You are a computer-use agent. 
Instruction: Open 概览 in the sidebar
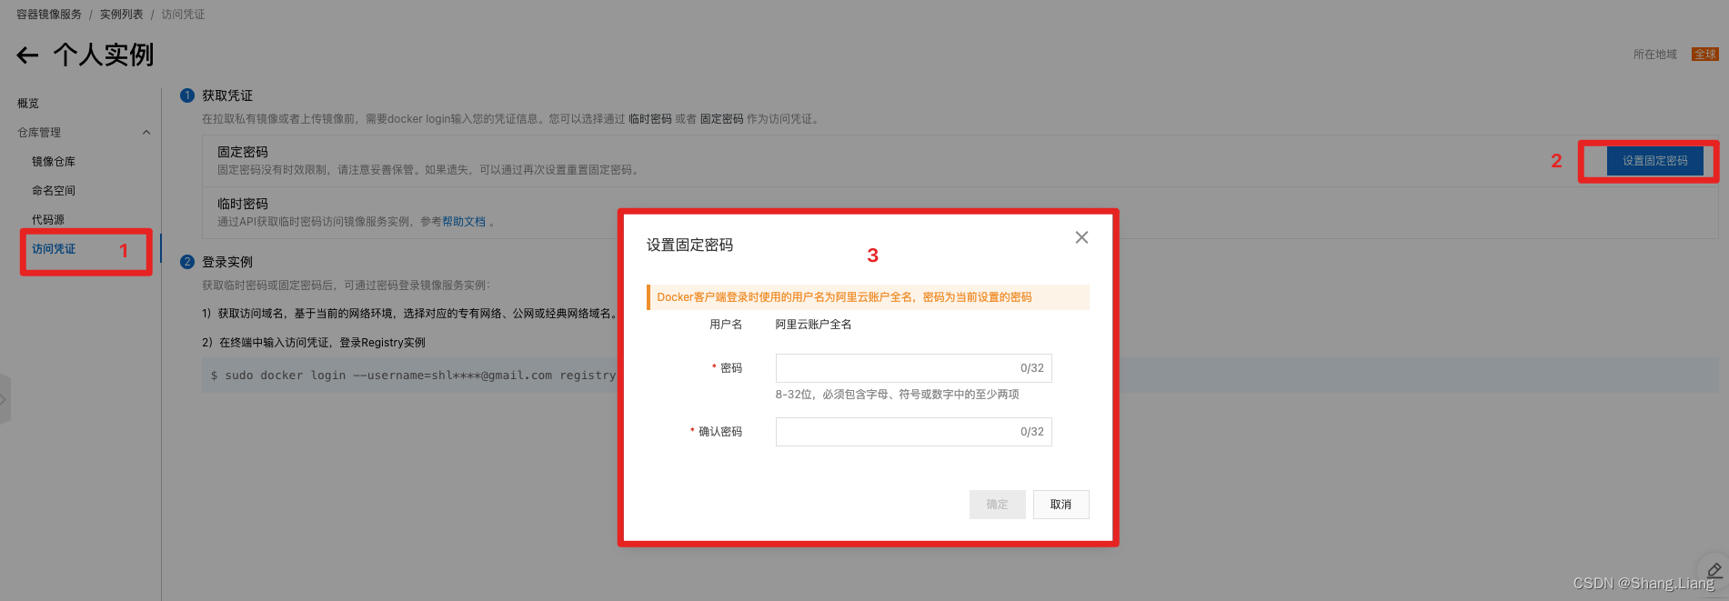(28, 104)
